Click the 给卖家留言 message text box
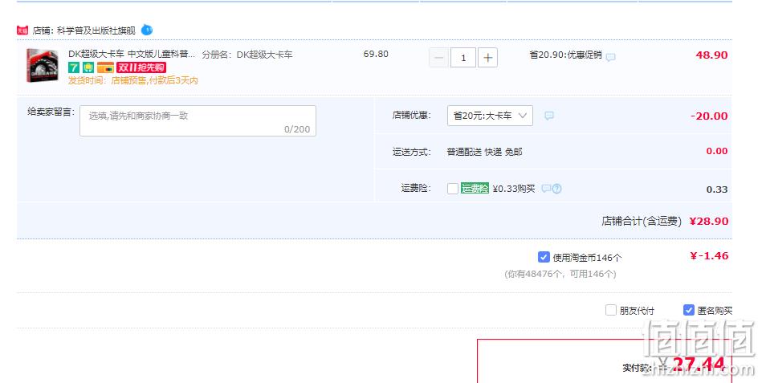The height and width of the screenshot is (383, 762). coord(198,120)
